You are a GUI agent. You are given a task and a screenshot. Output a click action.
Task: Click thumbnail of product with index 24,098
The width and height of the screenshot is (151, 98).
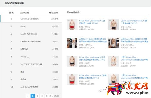click(114, 61)
